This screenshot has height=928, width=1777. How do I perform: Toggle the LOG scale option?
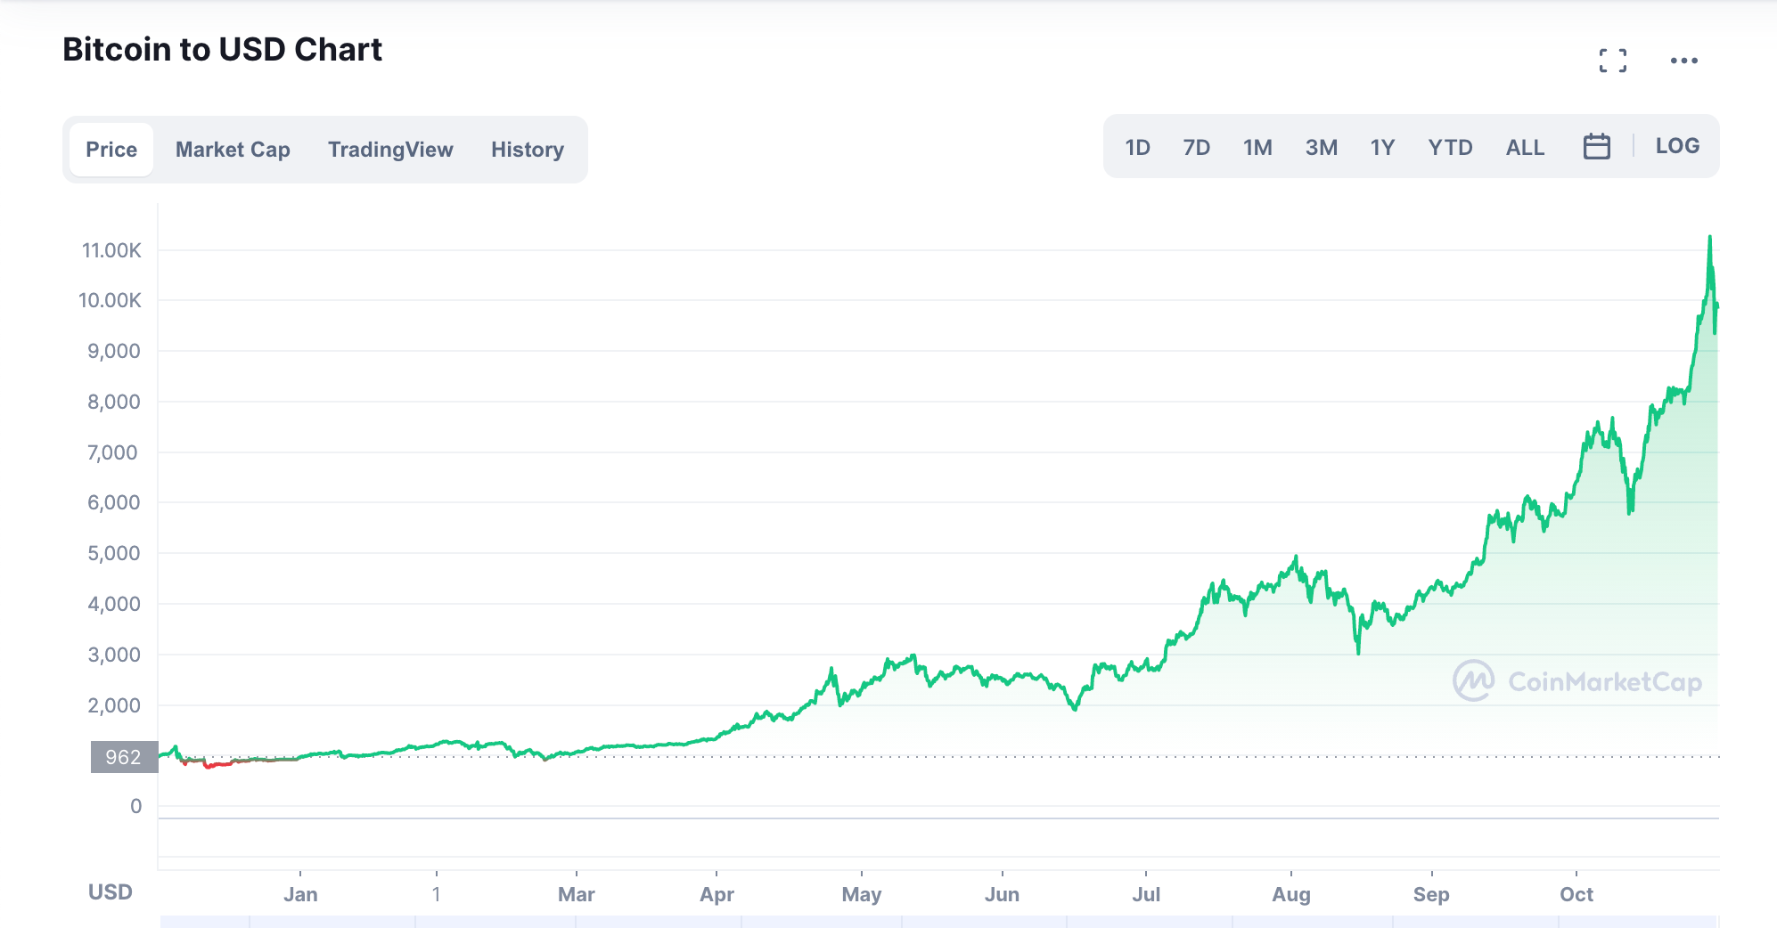click(1677, 146)
